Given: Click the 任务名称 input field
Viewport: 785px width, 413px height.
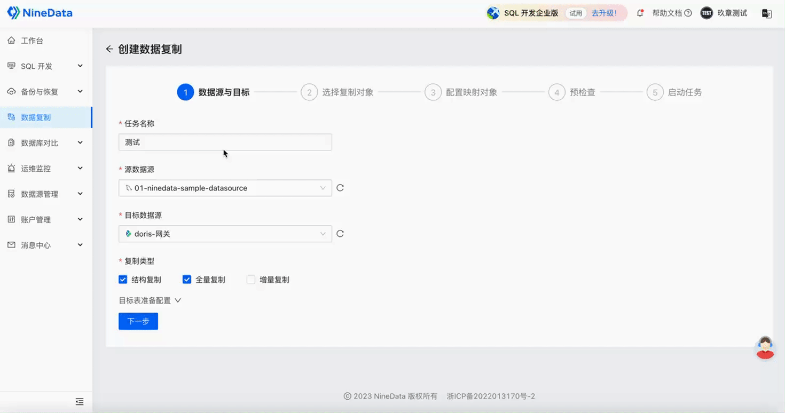Looking at the screenshot, I should (x=224, y=142).
